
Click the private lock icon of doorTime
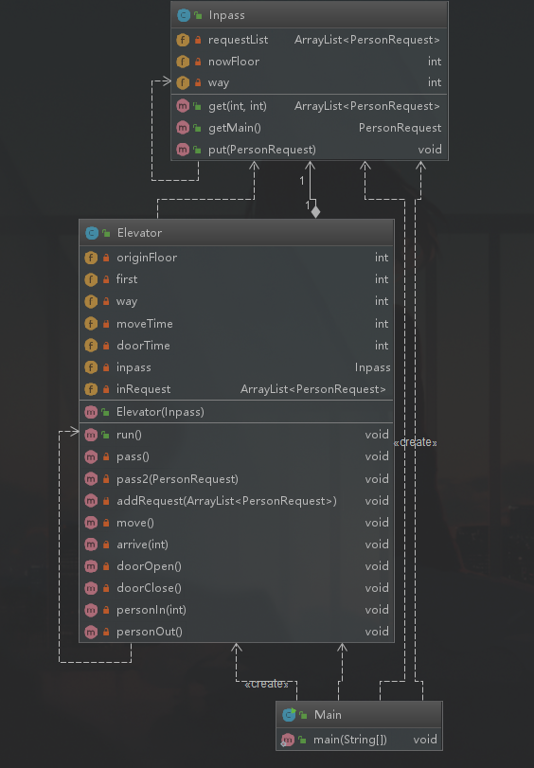(106, 346)
